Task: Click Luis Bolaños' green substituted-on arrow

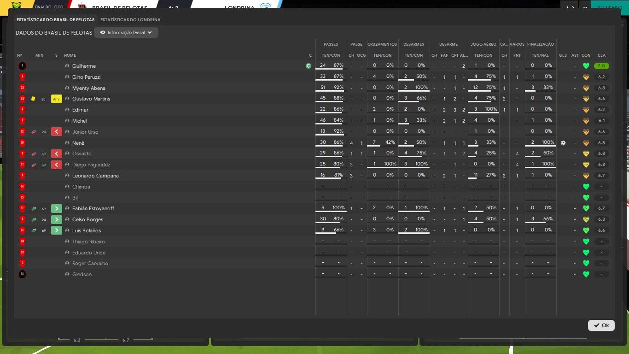Action: click(x=57, y=230)
